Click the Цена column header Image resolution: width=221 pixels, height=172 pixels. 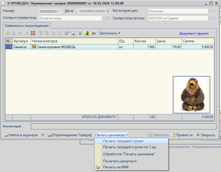(169, 41)
